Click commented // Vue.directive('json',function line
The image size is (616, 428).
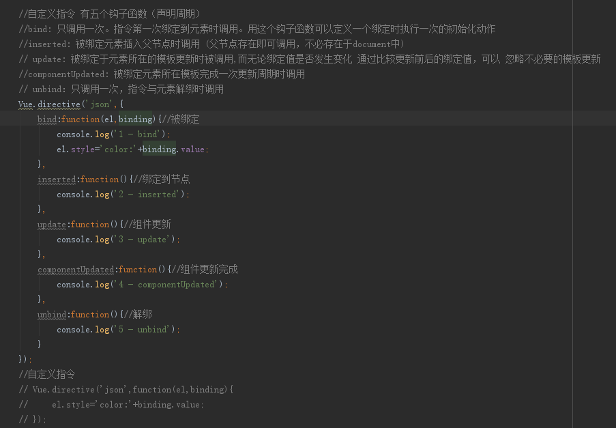[126, 390]
